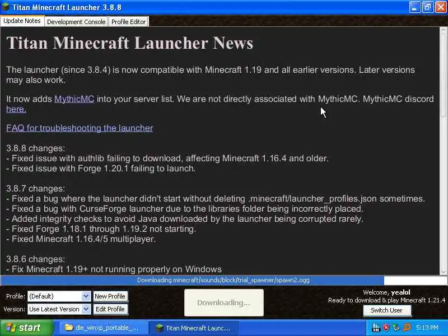Click the New Profile button
Viewport: 448px width, 336px height.
pyautogui.click(x=110, y=296)
